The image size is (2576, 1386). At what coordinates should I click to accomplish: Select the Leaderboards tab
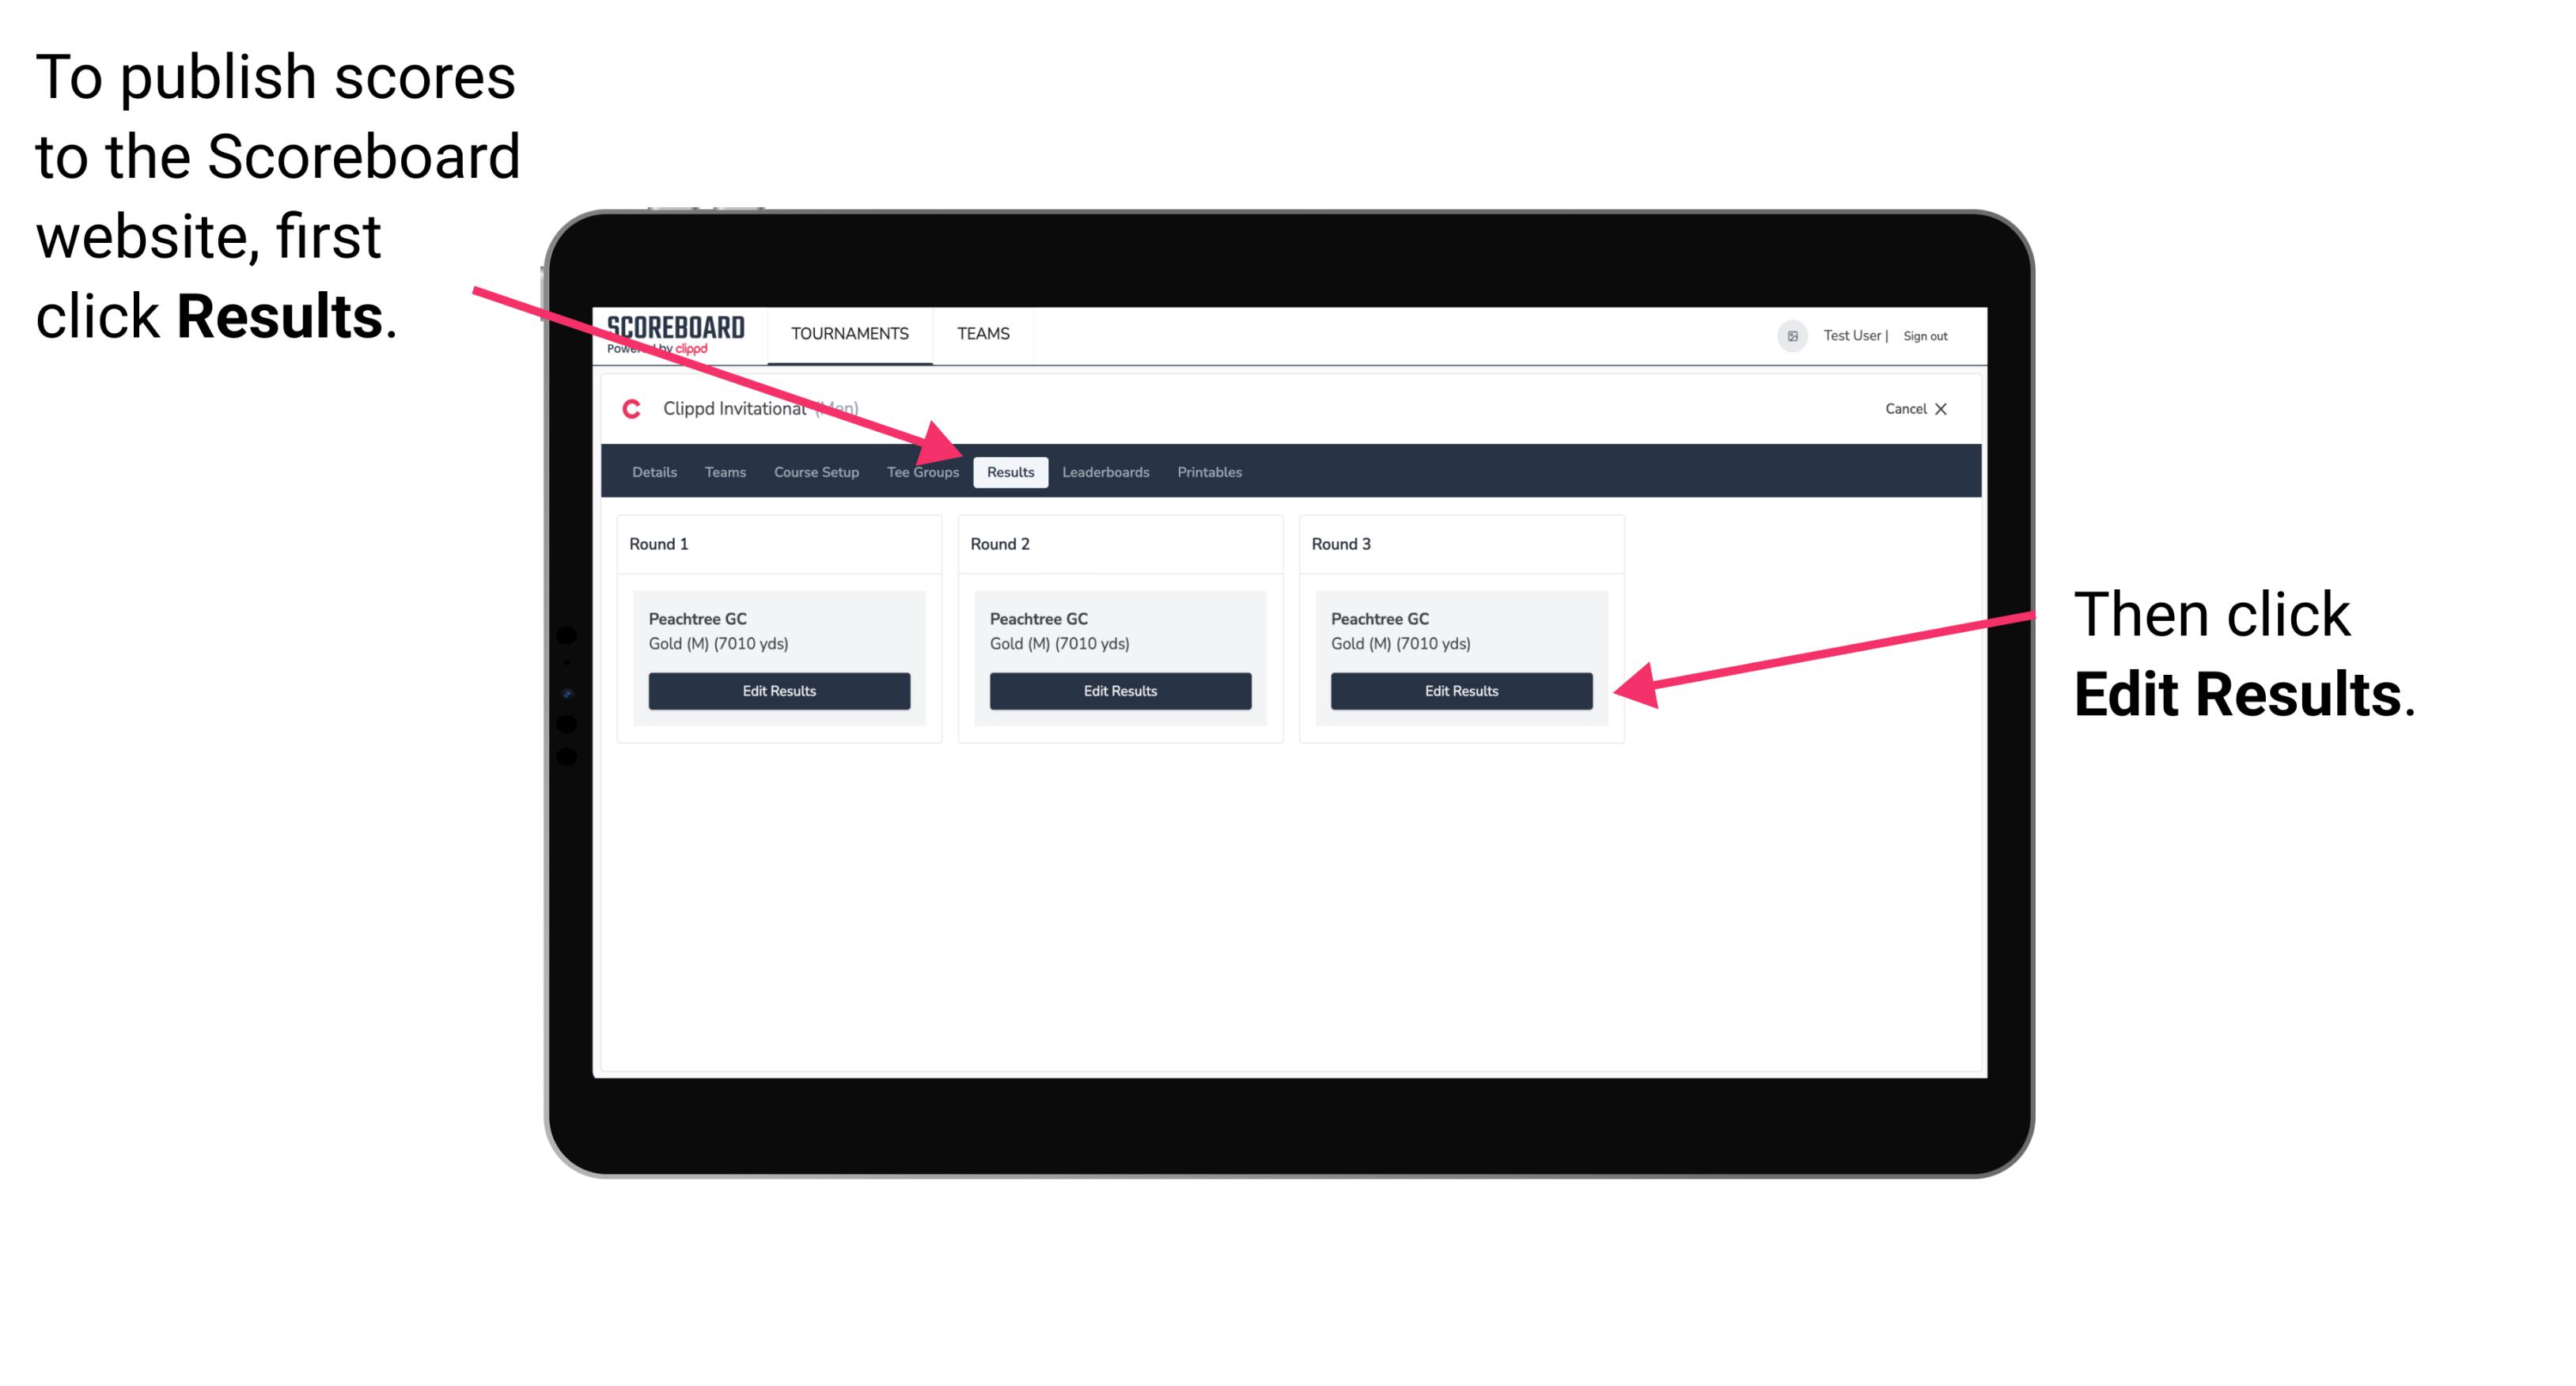[x=1106, y=471]
